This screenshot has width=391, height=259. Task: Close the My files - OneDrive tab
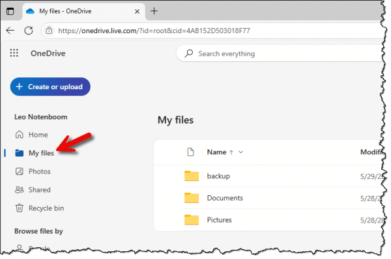coord(137,12)
